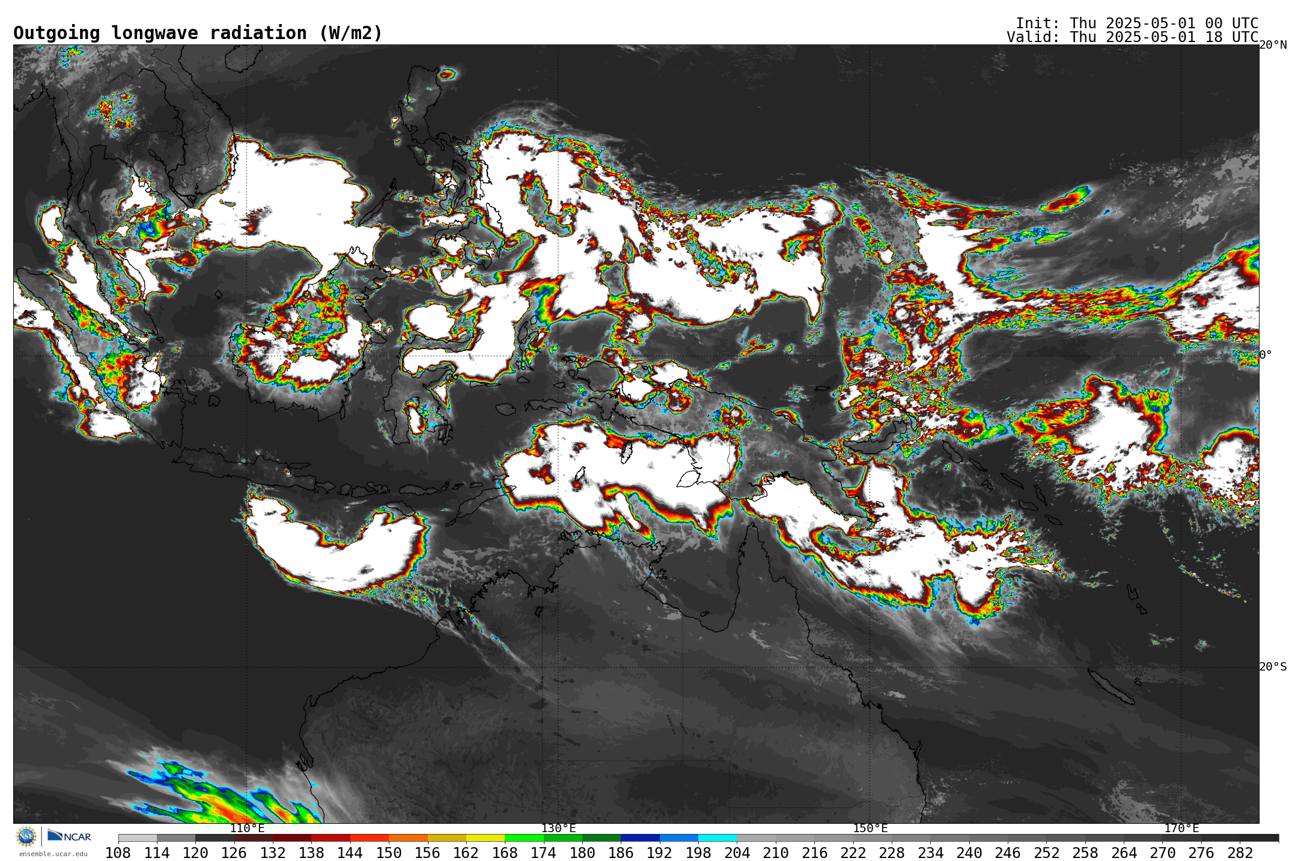Click the 150°E longitude label
Viewport: 1298px width, 861px height.
[870, 828]
